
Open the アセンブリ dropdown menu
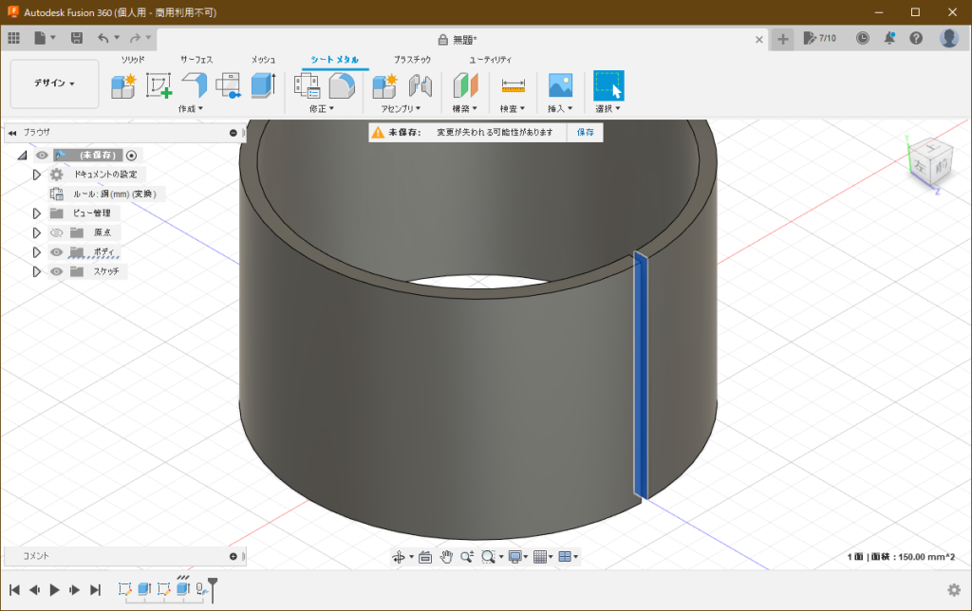(x=402, y=109)
